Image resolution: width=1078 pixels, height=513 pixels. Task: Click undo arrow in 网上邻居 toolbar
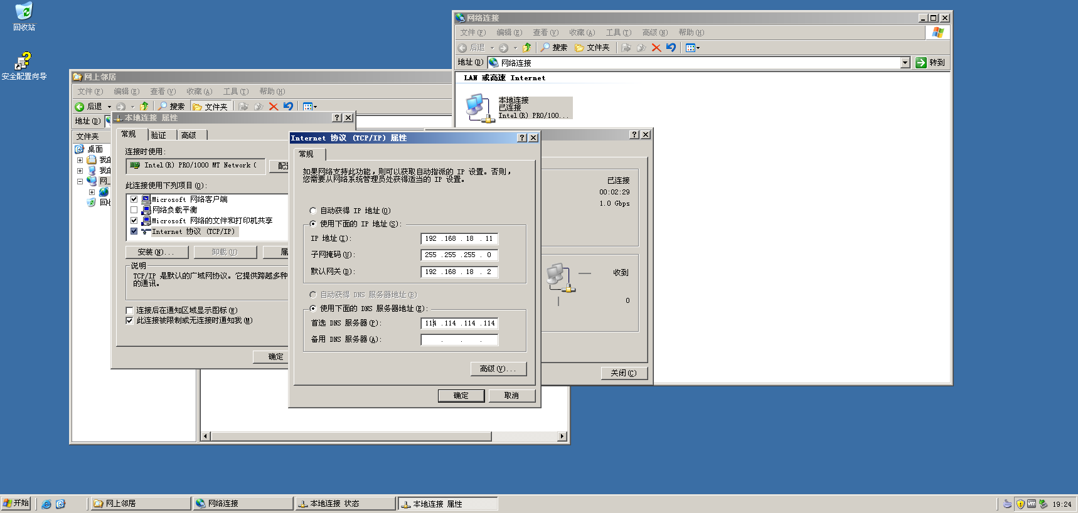point(288,107)
